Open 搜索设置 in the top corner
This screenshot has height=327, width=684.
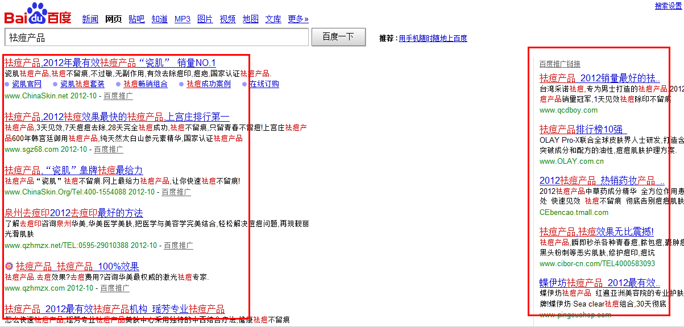[668, 6]
